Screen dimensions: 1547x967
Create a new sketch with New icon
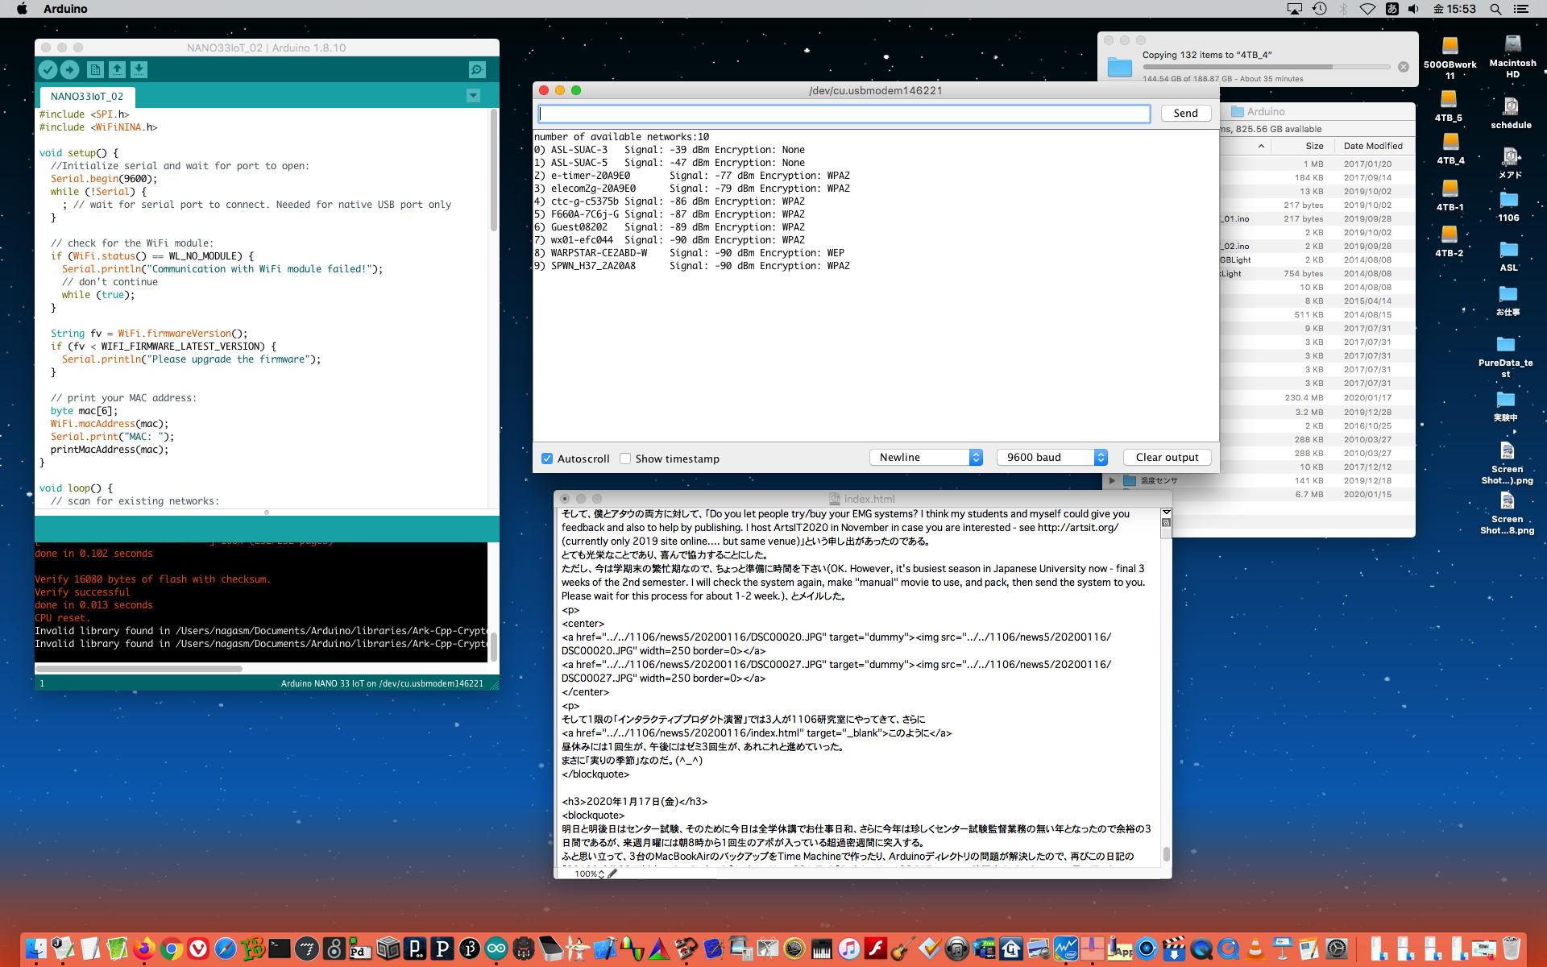pos(95,70)
